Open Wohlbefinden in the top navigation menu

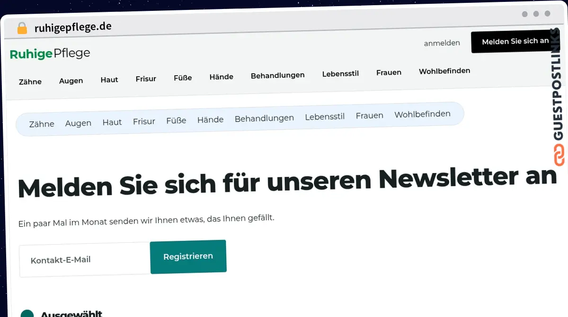[x=444, y=71]
